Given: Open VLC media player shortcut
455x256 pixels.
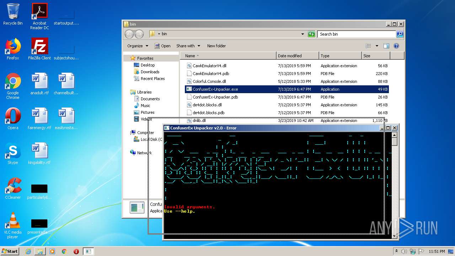Looking at the screenshot, I should coord(13,225).
